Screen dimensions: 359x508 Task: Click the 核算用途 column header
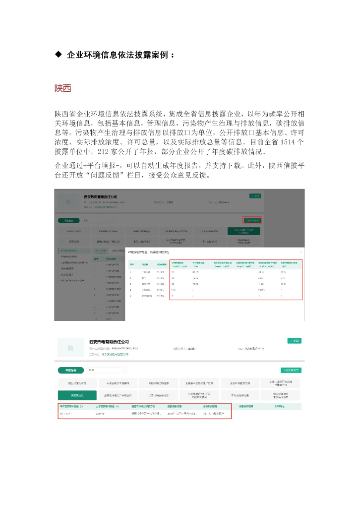click(280, 406)
